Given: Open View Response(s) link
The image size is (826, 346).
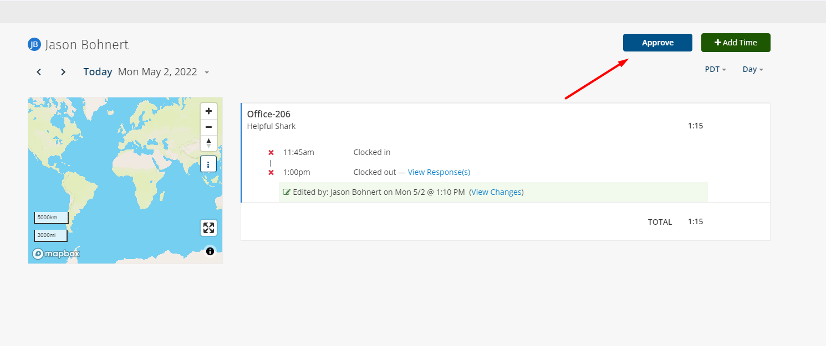Looking at the screenshot, I should [x=439, y=172].
